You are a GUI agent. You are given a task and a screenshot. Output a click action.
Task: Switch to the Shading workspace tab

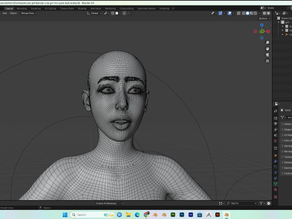82,9
